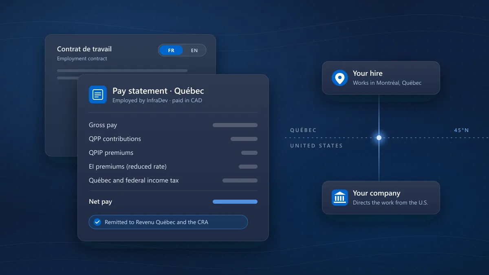Click the Pay statement · Québec heading
Screen dimensions: 489x275
(x=158, y=91)
